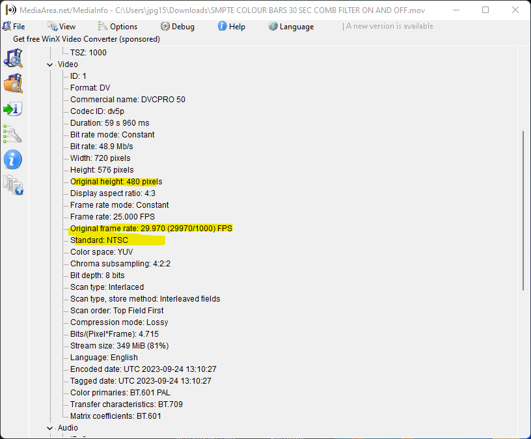This screenshot has width=531, height=439.
Task: Open the Language menu
Action: [x=292, y=27]
